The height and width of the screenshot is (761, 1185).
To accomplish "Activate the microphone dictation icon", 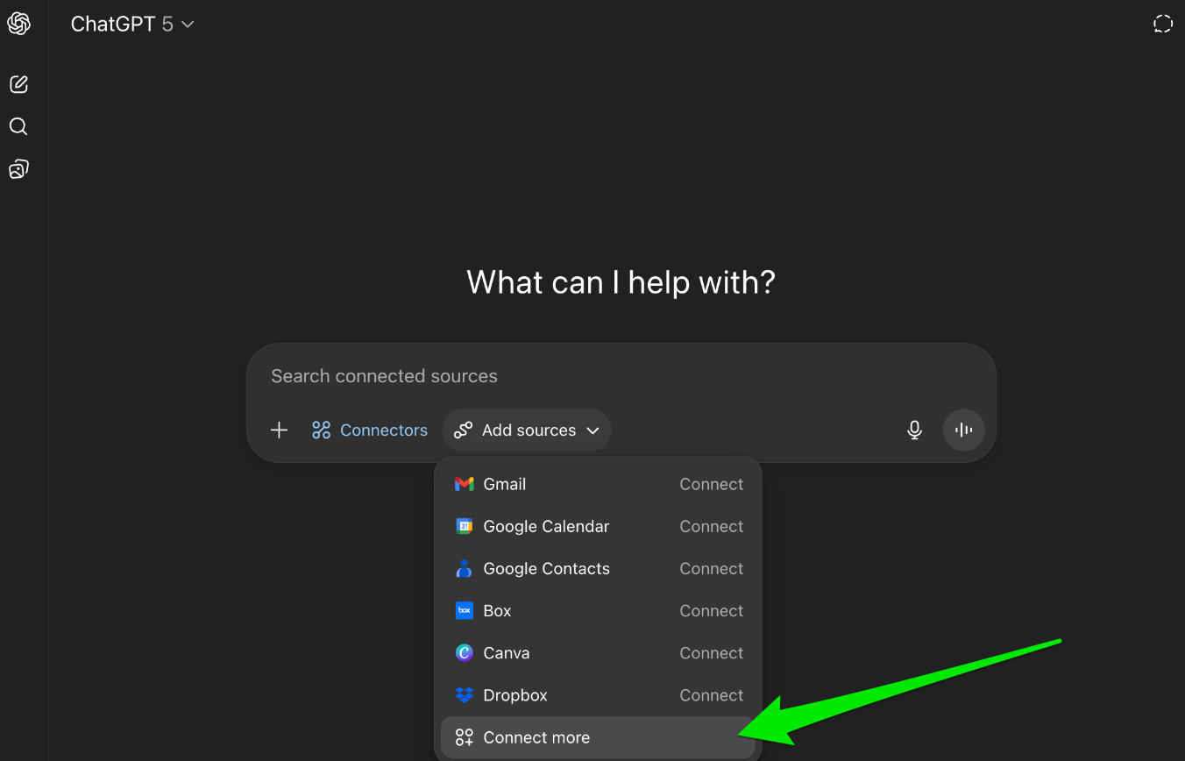I will [914, 430].
